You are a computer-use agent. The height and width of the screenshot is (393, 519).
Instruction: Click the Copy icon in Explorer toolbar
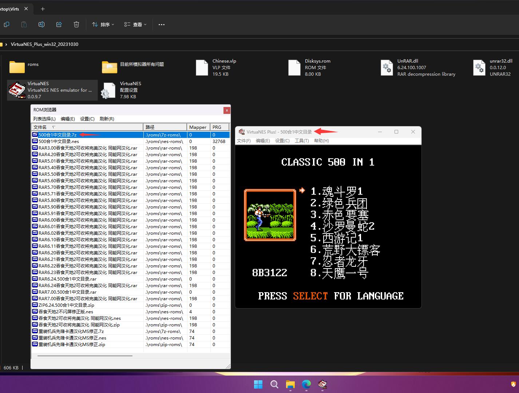pyautogui.click(x=7, y=24)
